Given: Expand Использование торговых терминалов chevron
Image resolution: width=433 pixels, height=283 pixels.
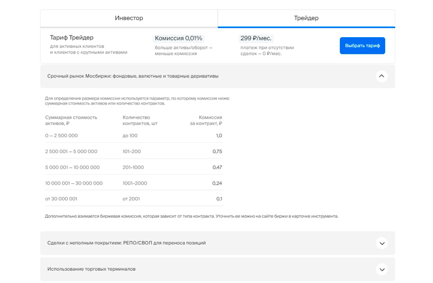Looking at the screenshot, I should click(382, 269).
